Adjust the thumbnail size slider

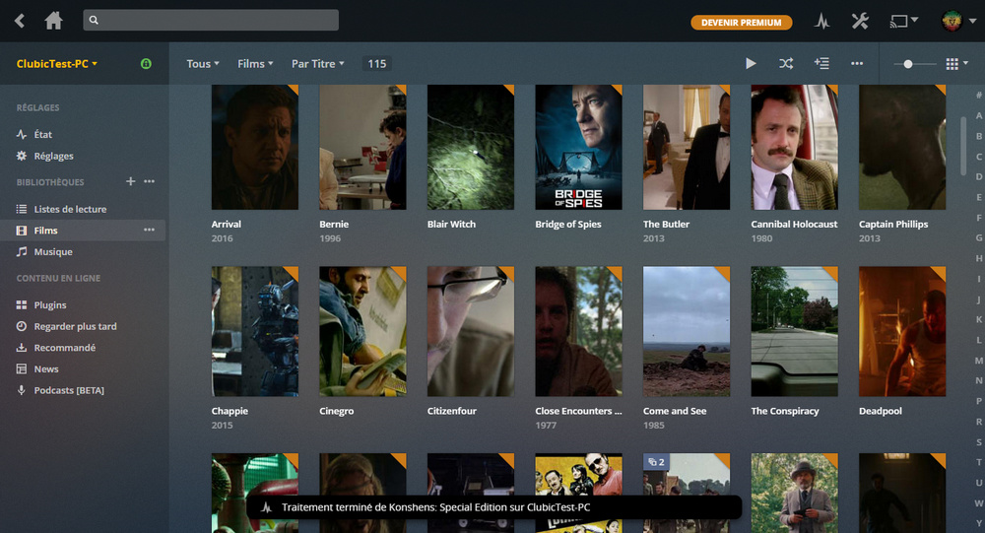point(907,64)
